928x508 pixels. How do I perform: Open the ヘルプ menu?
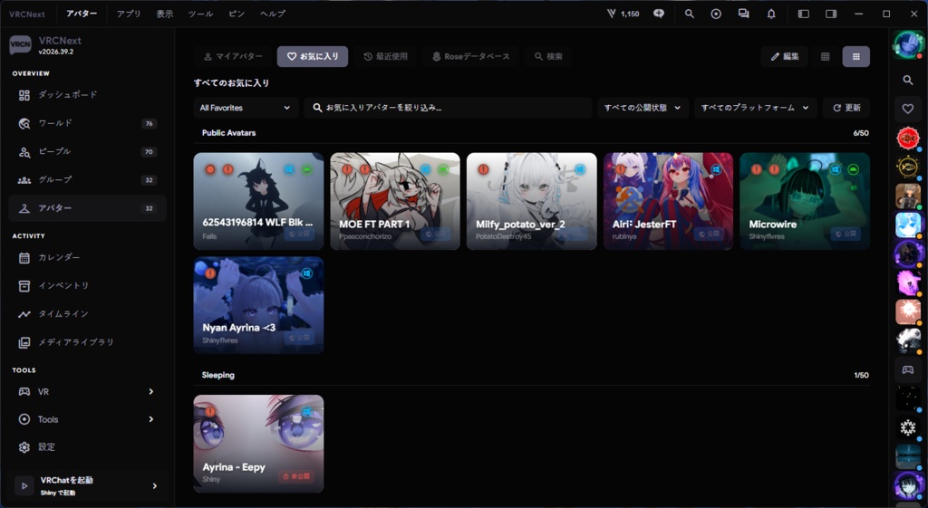(273, 14)
